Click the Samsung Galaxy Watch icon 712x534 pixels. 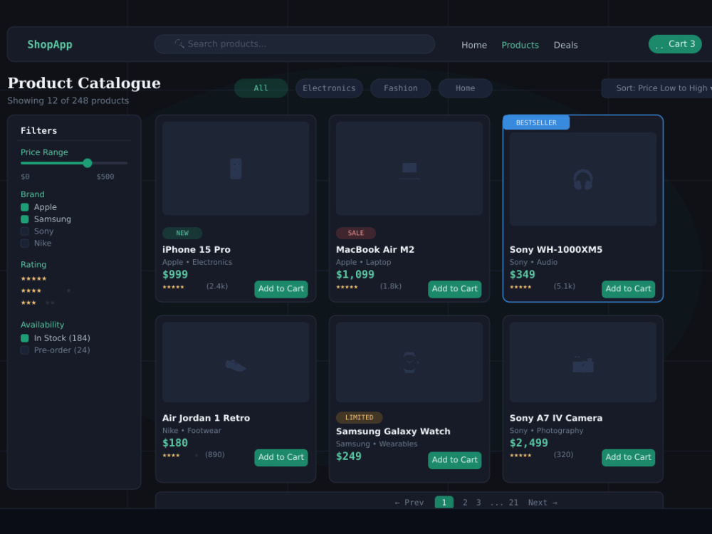point(409,363)
